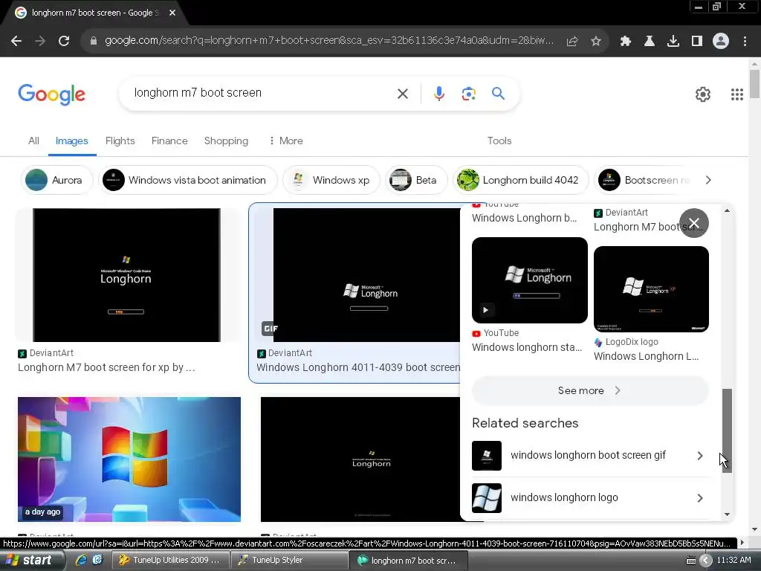This screenshot has height=571, width=761.
Task: Open the Windows Start button
Action: [32, 560]
